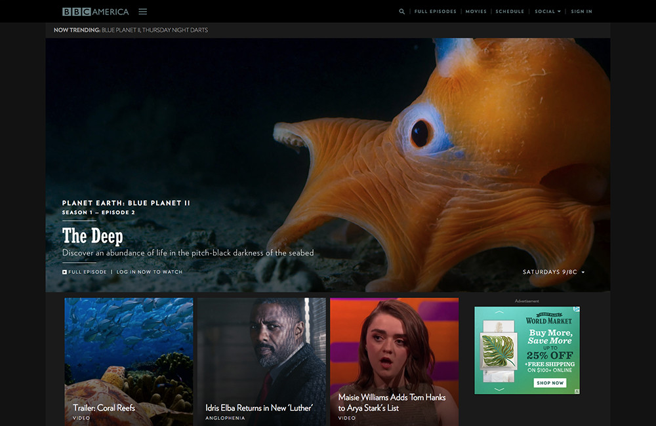Click 25% OFF text in advertisement

click(550, 356)
